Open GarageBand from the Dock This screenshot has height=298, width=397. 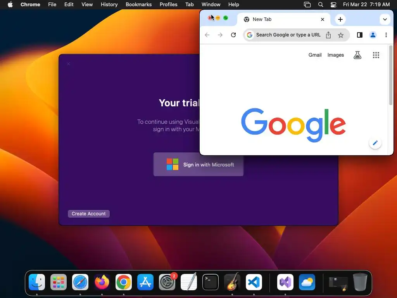232,282
